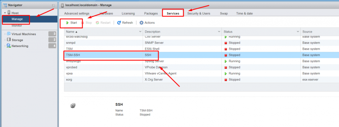Click the green Start play icon
Image resolution: width=339 pixels, height=127 pixels.
point(68,23)
